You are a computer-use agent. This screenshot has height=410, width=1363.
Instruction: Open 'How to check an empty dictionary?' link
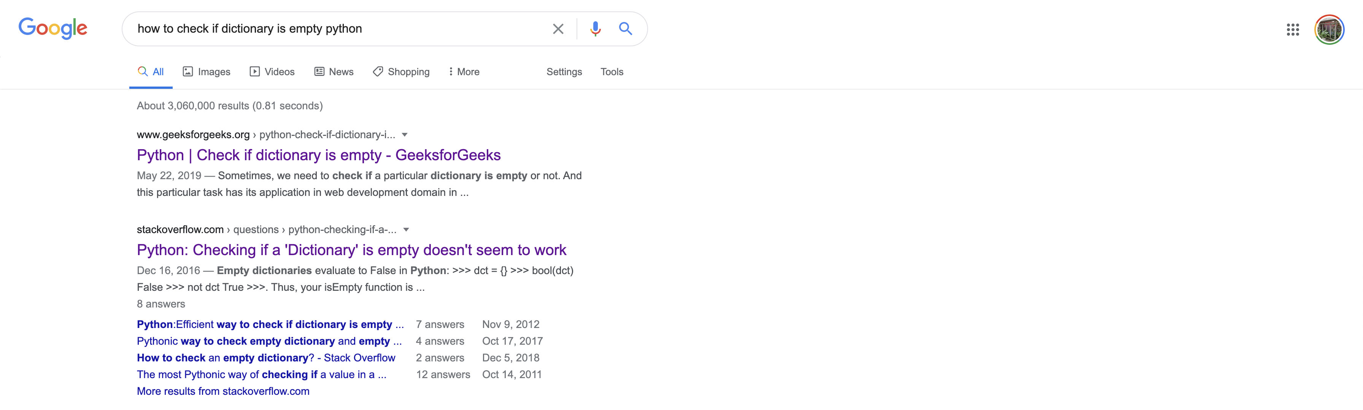pos(265,358)
